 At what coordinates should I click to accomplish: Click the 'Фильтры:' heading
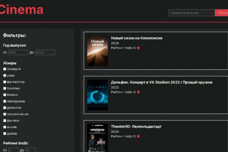[15, 35]
